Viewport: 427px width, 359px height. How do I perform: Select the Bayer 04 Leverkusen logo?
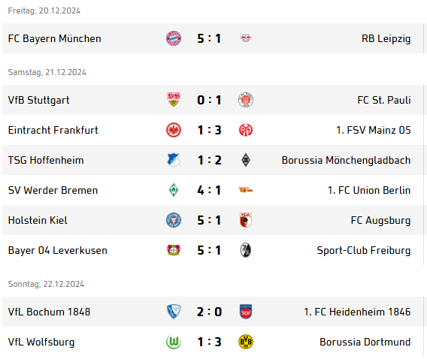coord(174,250)
